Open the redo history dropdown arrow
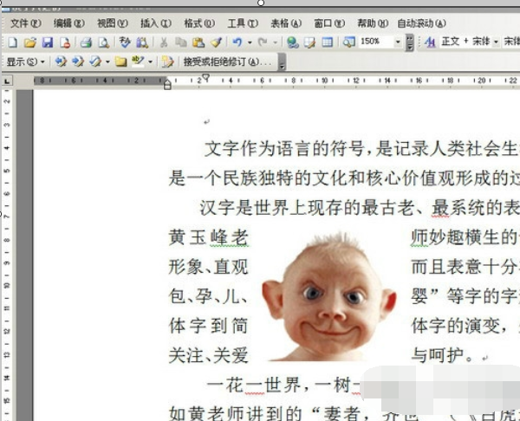The width and height of the screenshot is (520, 421). (x=276, y=42)
